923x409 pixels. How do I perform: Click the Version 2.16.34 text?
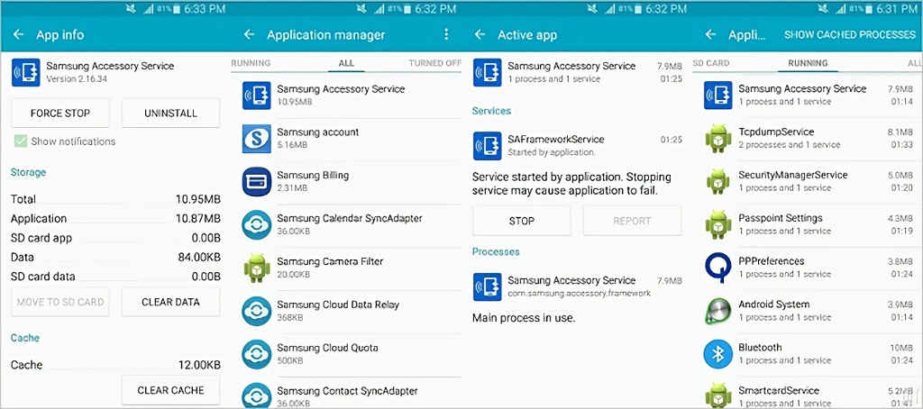[x=77, y=78]
